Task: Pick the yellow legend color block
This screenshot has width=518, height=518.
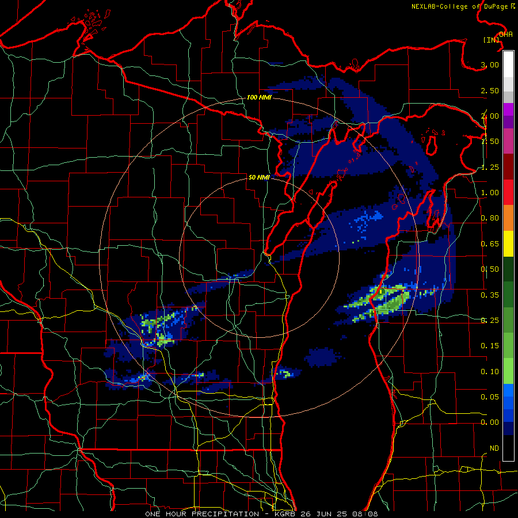Action: pos(508,243)
